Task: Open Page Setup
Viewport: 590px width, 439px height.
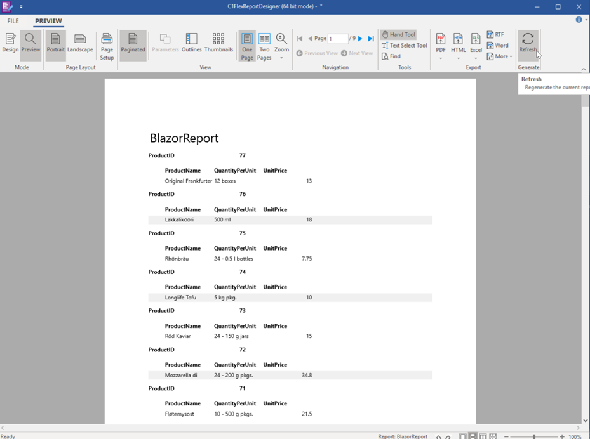Action: (x=106, y=46)
